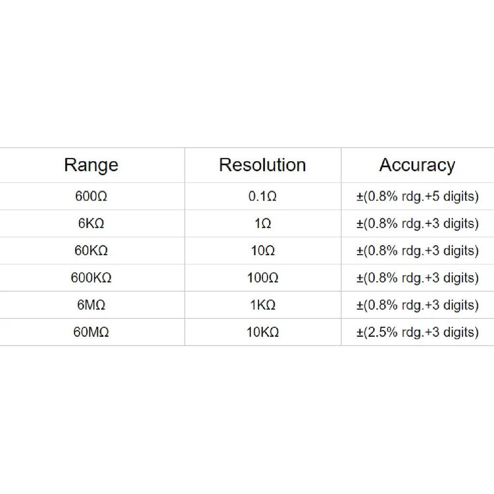Click the 0.1Ω resolution cell
The image size is (494, 494).
[263, 196]
